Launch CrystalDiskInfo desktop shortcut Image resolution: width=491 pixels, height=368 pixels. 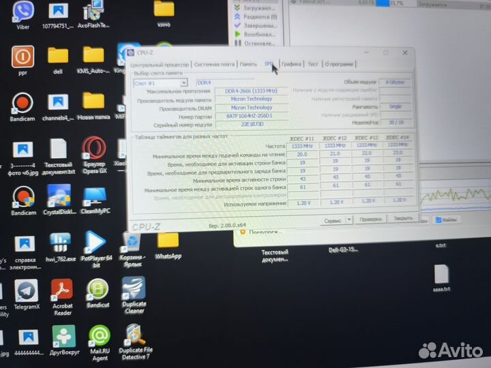click(59, 200)
